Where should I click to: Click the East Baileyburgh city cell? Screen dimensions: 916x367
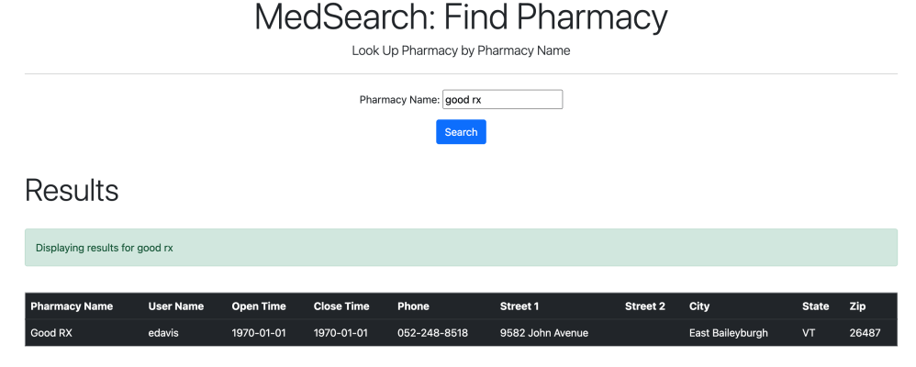pos(728,333)
